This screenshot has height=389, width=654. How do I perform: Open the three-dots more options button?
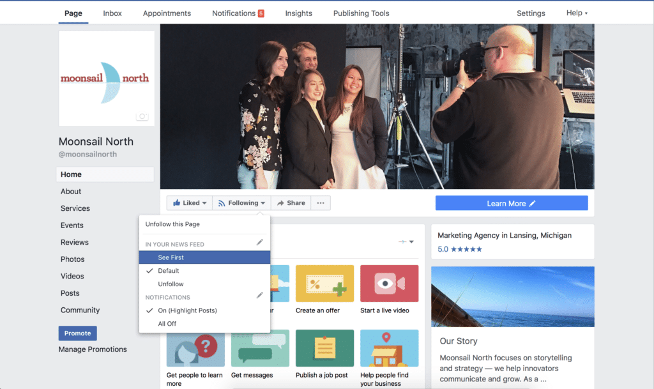(x=321, y=203)
